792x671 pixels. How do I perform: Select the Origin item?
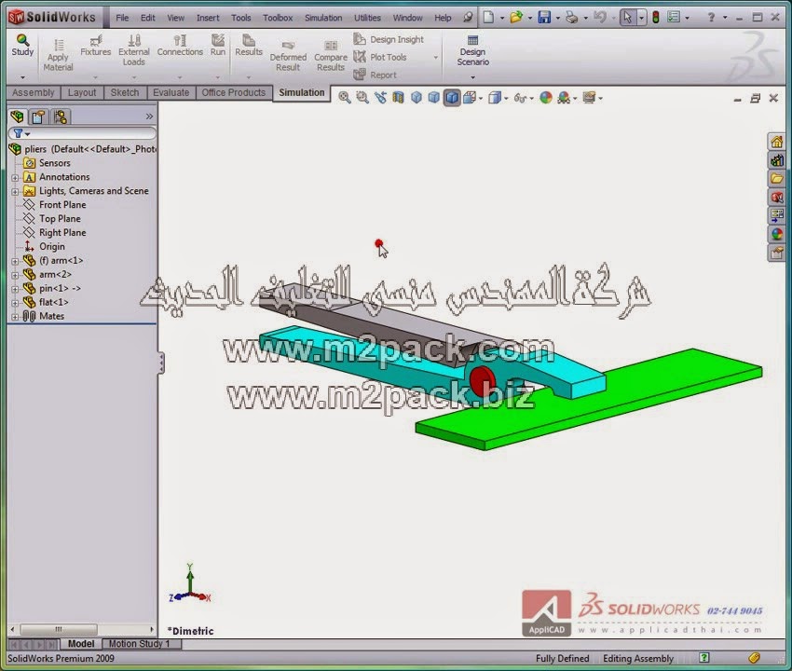(45, 247)
